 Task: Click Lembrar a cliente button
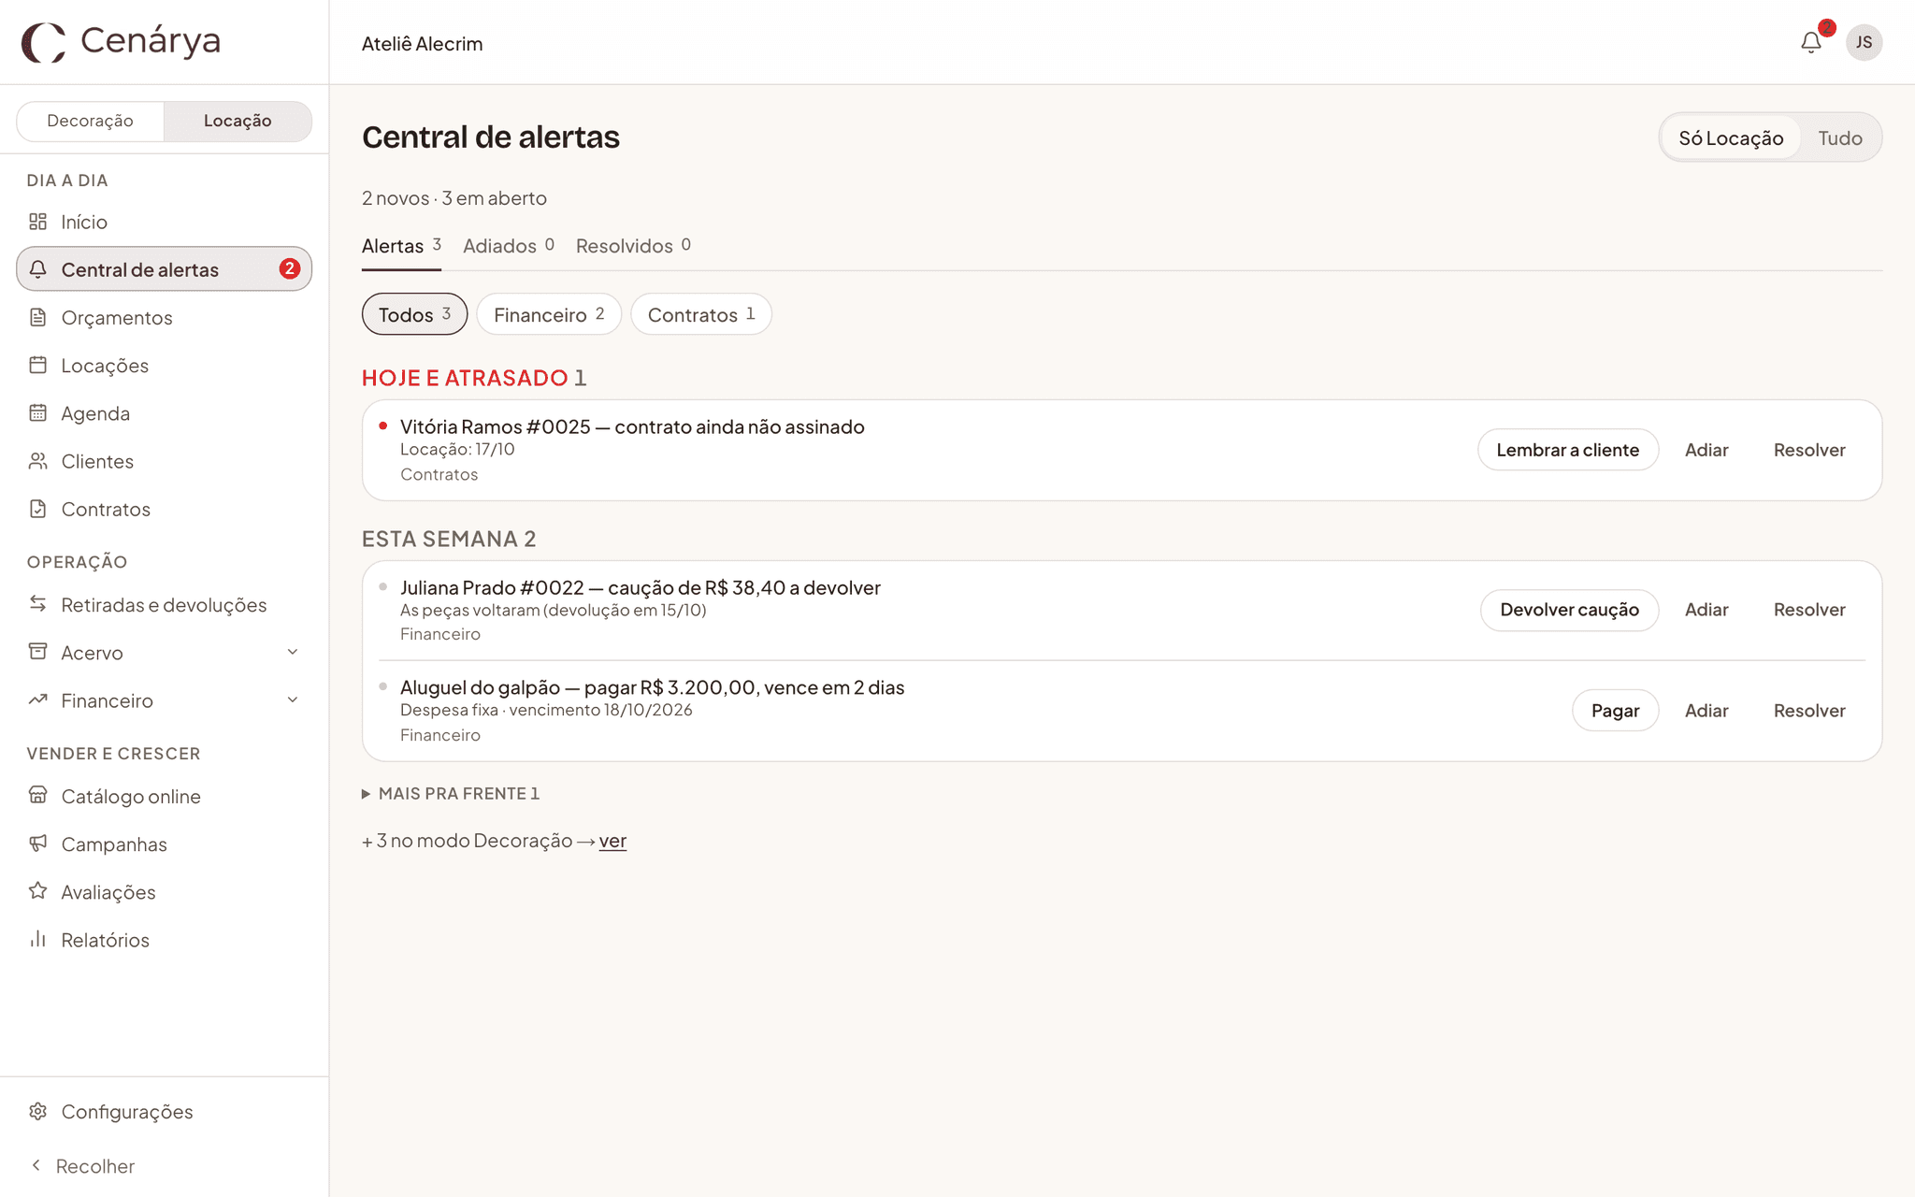point(1568,450)
